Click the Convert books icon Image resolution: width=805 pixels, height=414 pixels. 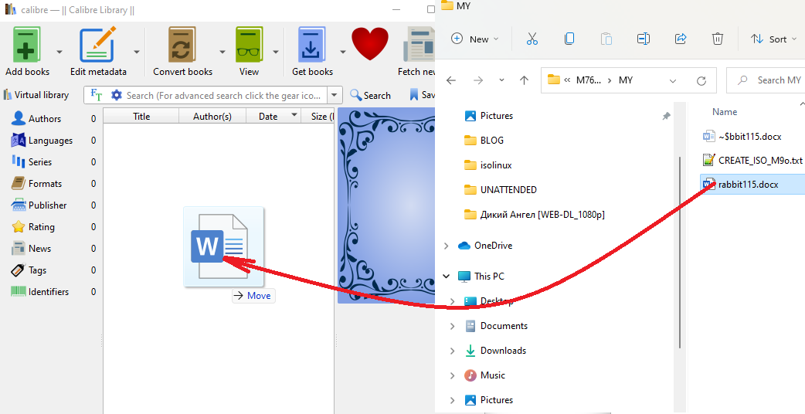click(182, 45)
